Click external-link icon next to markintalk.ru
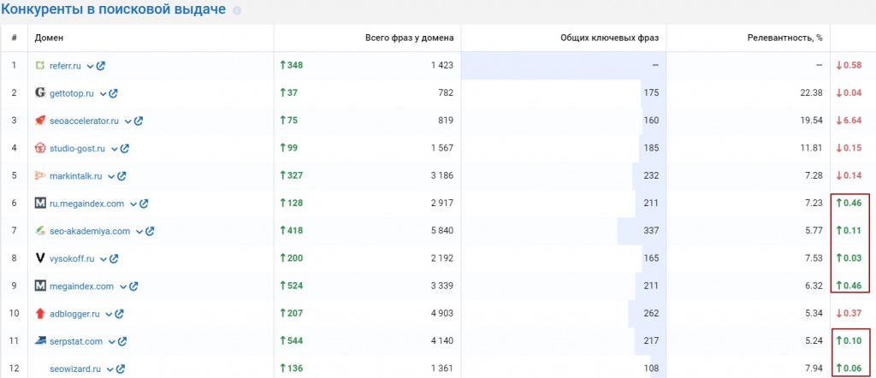The image size is (876, 378). [121, 176]
